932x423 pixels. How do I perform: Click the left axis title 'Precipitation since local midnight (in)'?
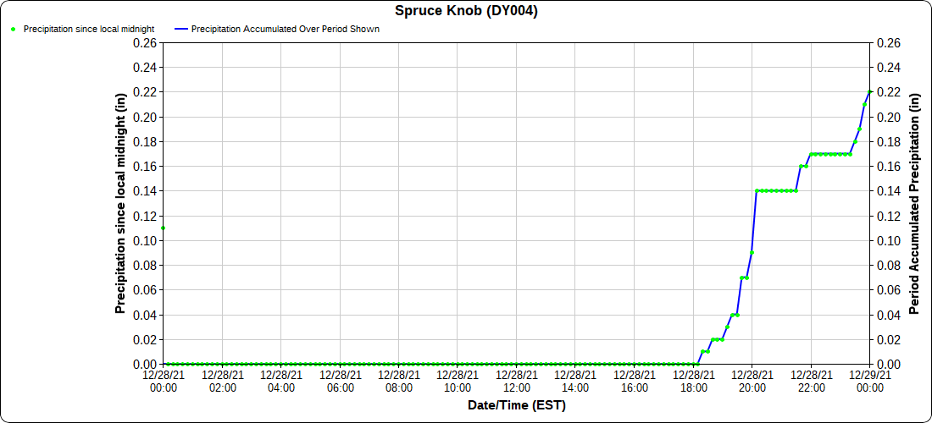[120, 204]
